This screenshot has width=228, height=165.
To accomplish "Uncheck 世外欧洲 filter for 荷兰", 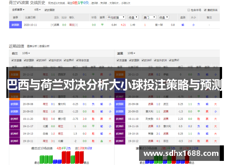I will click(x=50, y=60).
